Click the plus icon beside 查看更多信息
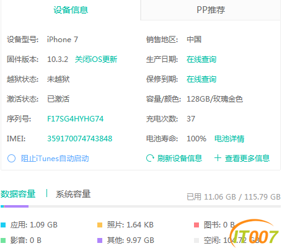The width and height of the screenshot is (282, 251). (x=218, y=158)
